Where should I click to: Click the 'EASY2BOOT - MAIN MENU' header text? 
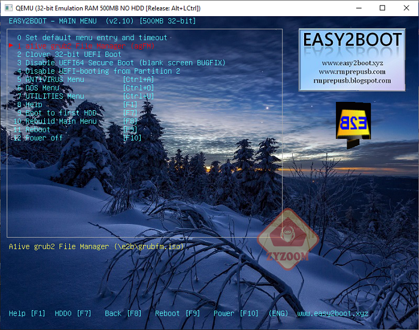(53, 21)
